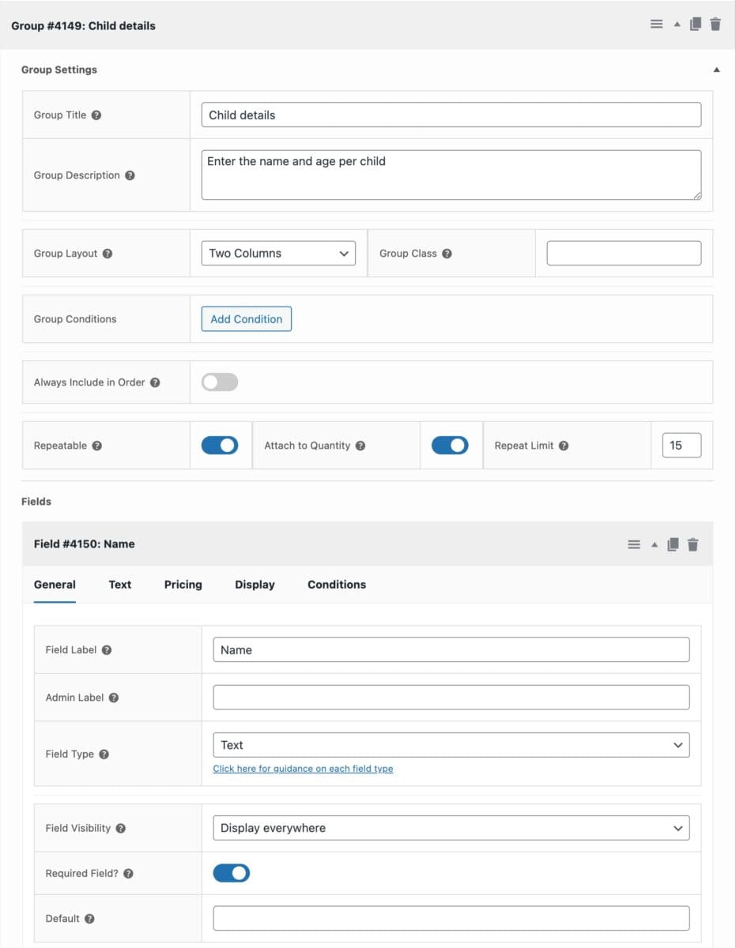The width and height of the screenshot is (736, 948).
Task: Switch to the Pricing tab
Action: click(183, 585)
